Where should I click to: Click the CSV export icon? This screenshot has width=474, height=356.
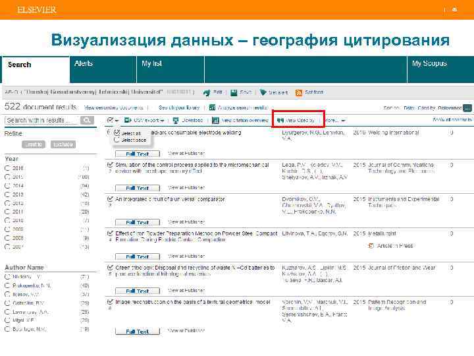click(128, 120)
